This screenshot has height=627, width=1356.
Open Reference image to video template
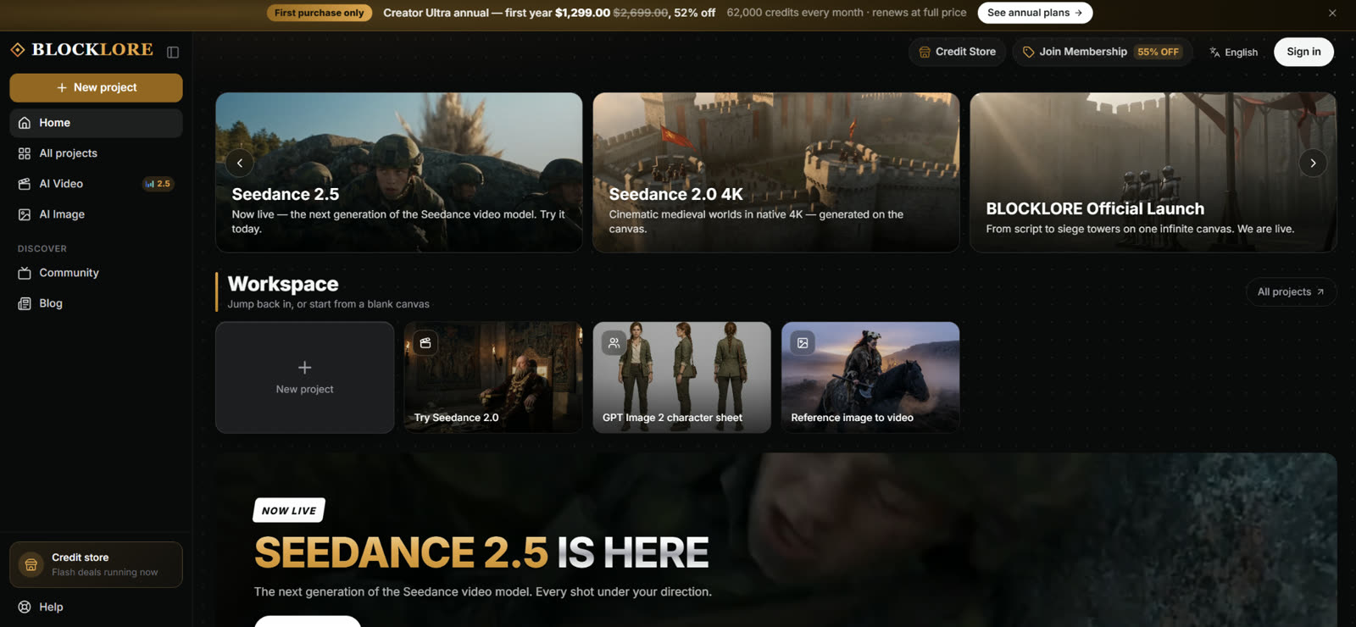click(x=870, y=377)
